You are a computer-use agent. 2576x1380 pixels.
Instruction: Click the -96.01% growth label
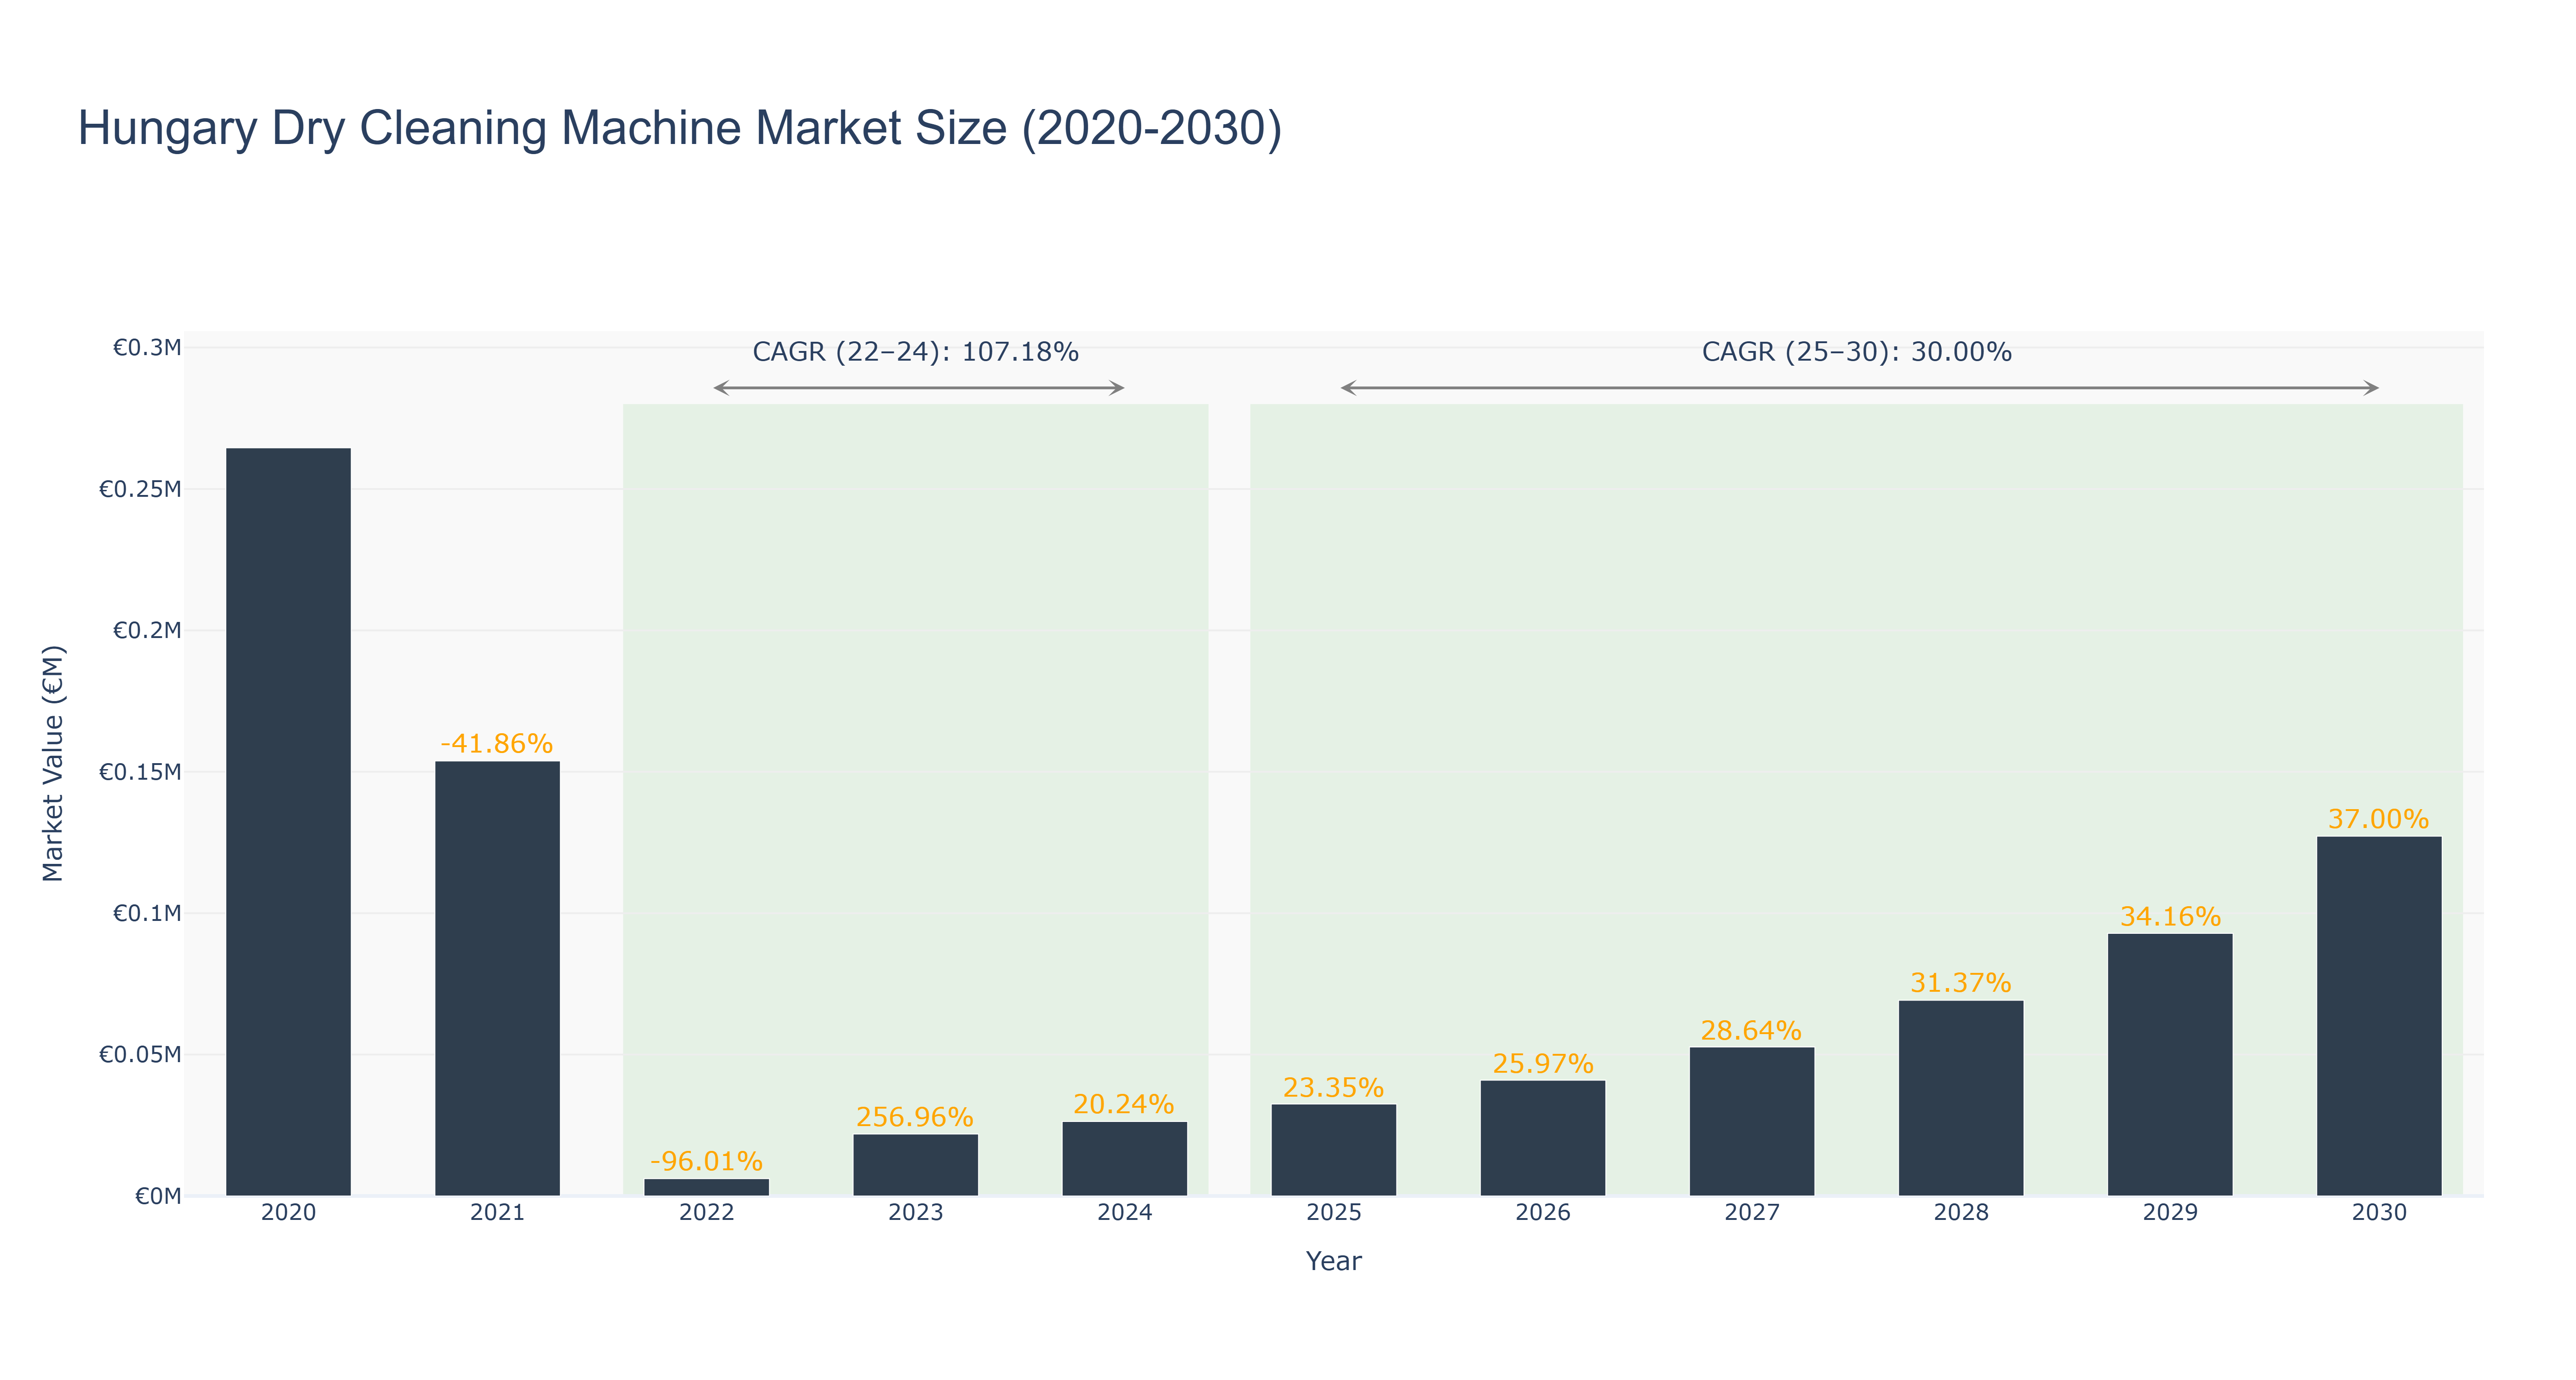[706, 1161]
